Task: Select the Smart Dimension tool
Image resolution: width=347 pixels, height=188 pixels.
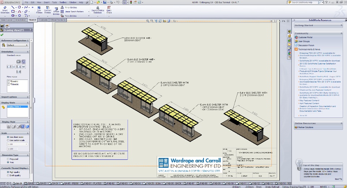Action: 5,10
